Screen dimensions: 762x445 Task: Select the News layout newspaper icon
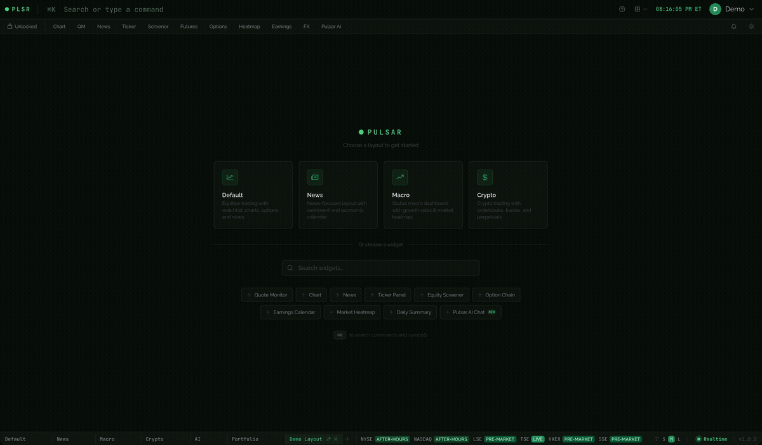(x=314, y=177)
